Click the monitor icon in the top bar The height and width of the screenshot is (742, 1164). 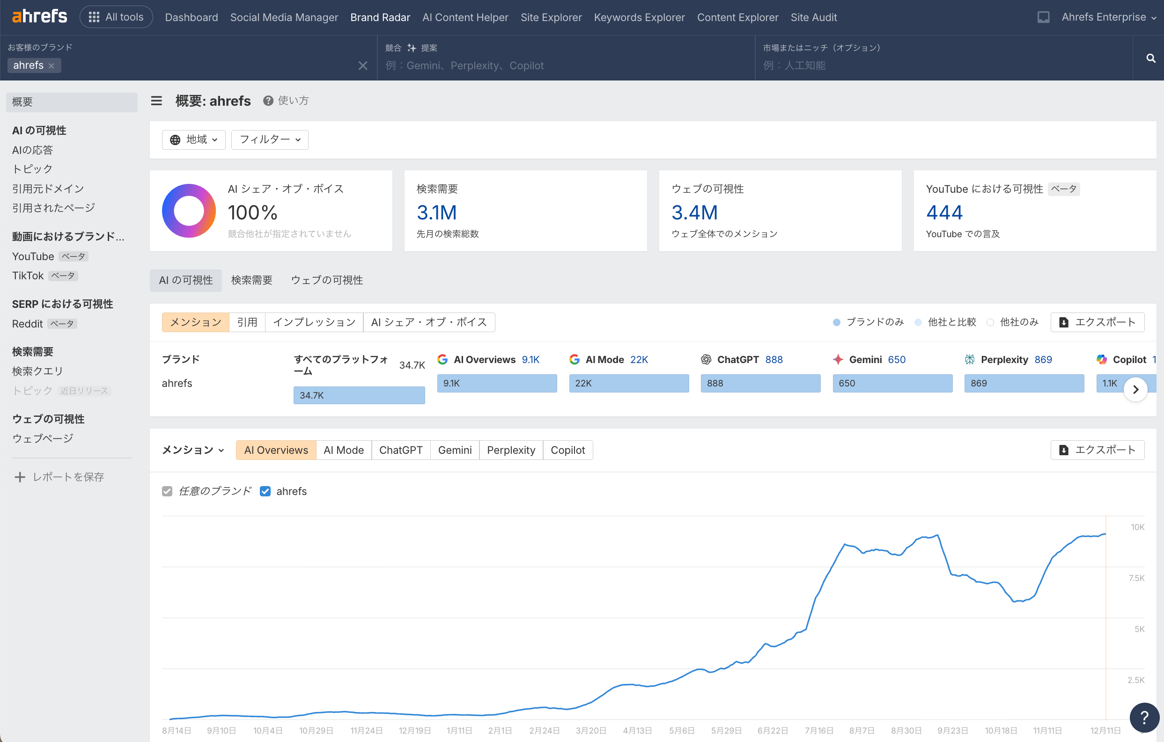[1043, 17]
